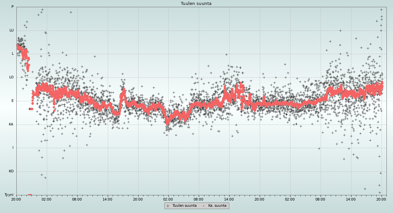
Task: Click the "LU" direction label on the vertical axis
Action: click(x=11, y=30)
